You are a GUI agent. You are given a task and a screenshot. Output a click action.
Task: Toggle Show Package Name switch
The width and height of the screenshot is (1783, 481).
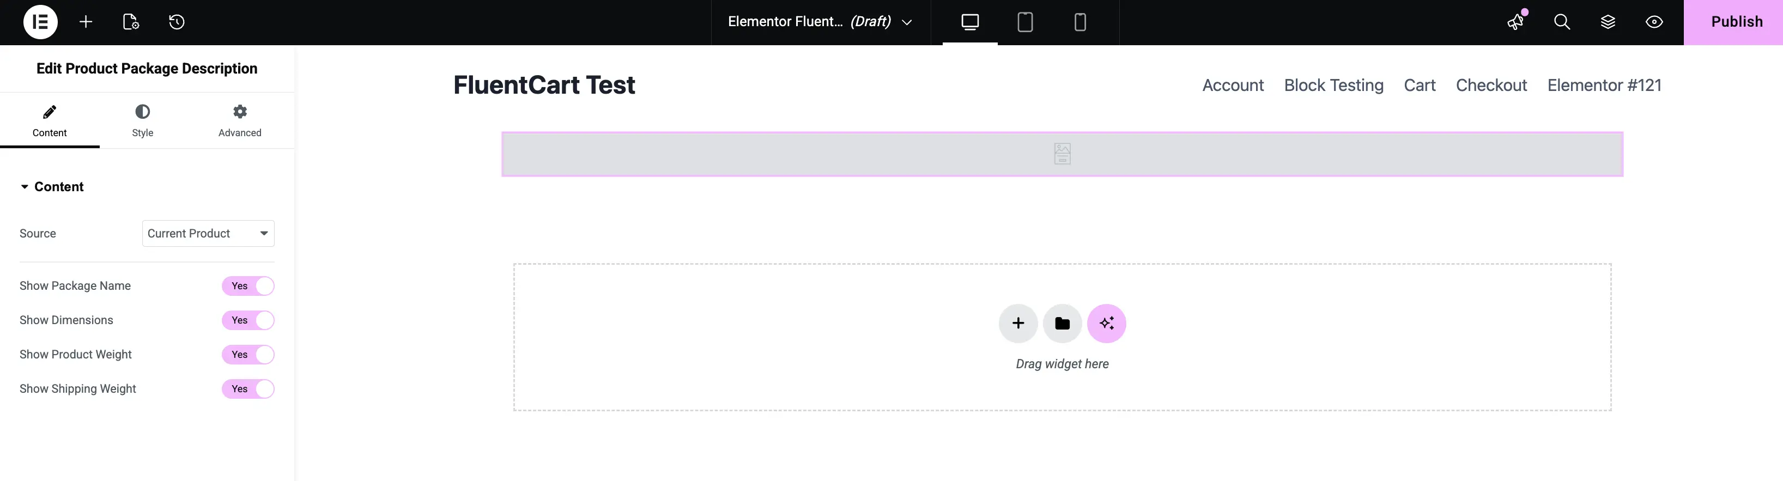coord(248,286)
